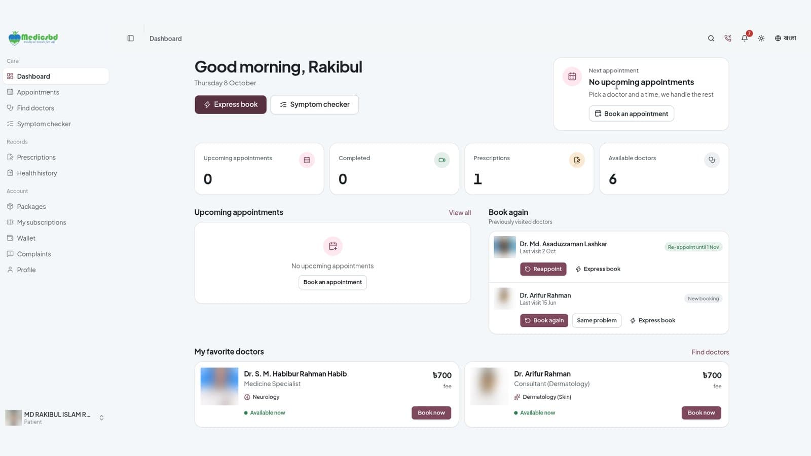The image size is (811, 456).
Task: Click the phone call icon in header
Action: [x=728, y=39]
